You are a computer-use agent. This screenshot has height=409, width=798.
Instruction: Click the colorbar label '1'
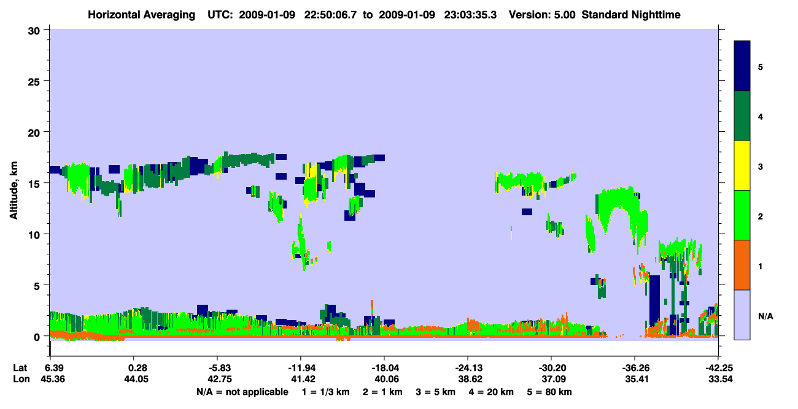point(761,266)
